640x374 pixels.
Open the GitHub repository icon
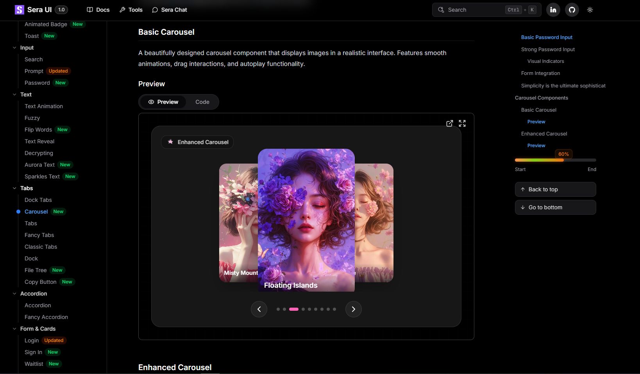coord(572,10)
